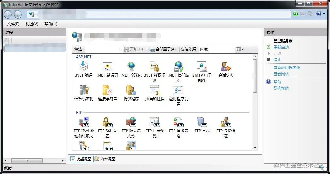
Task: Click the stop loading icon in toolbar
Action: pyautogui.click(x=303, y=14)
